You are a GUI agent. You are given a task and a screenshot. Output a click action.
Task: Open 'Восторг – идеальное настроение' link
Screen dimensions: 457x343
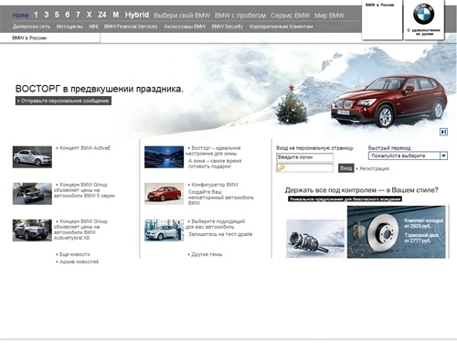coord(213,151)
